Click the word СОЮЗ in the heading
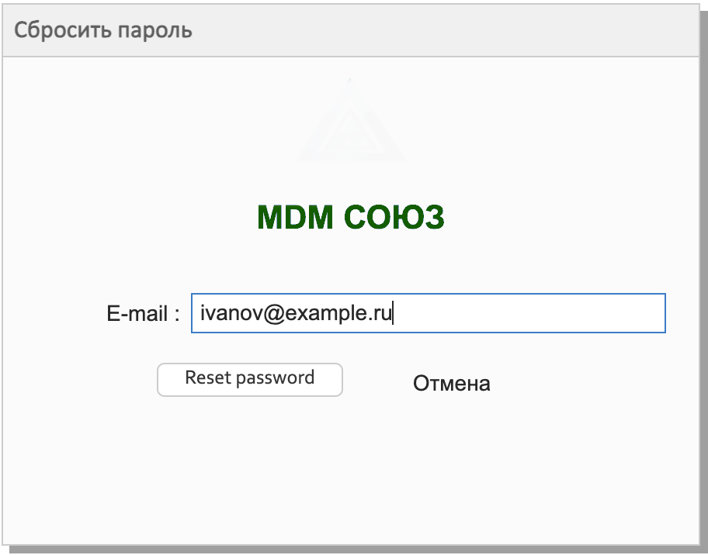 pyautogui.click(x=394, y=218)
